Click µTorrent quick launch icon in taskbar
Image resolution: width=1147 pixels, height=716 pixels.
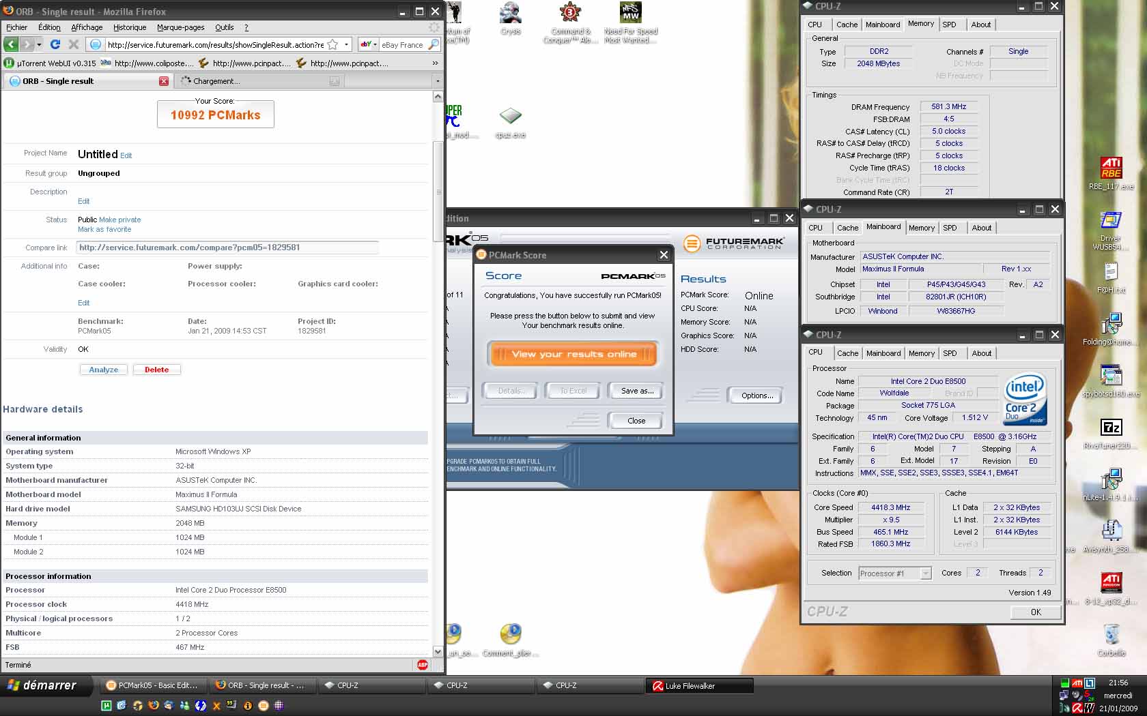(107, 706)
